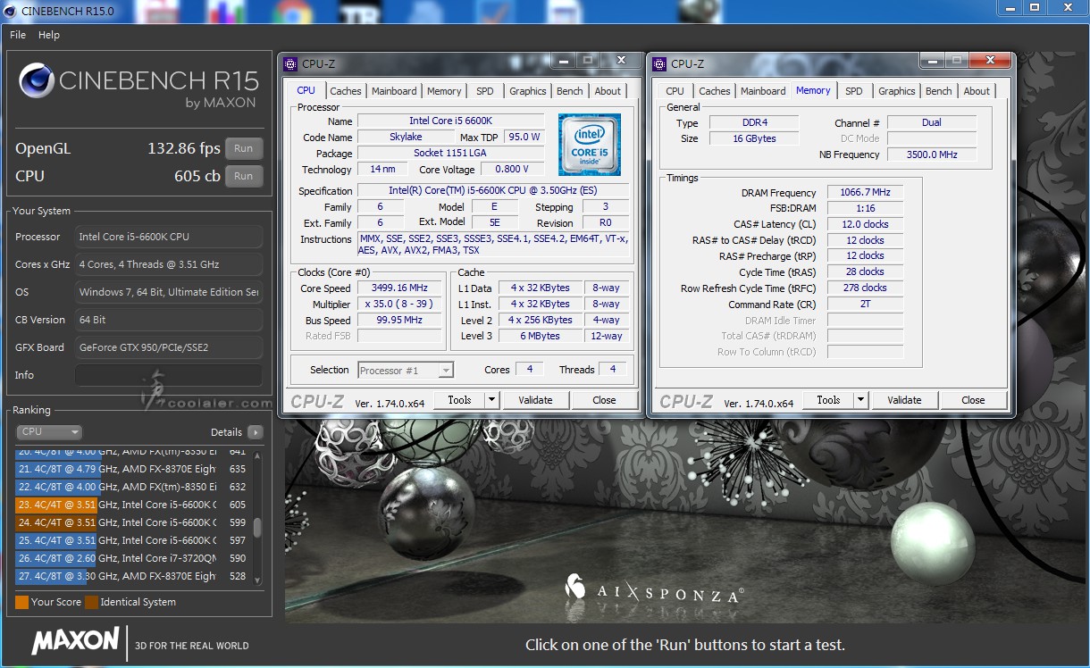This screenshot has height=668, width=1090.
Task: Click the Details arrow button in Ranking
Action: click(x=256, y=432)
